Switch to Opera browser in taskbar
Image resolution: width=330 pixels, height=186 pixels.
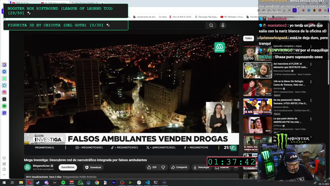pos(30,183)
